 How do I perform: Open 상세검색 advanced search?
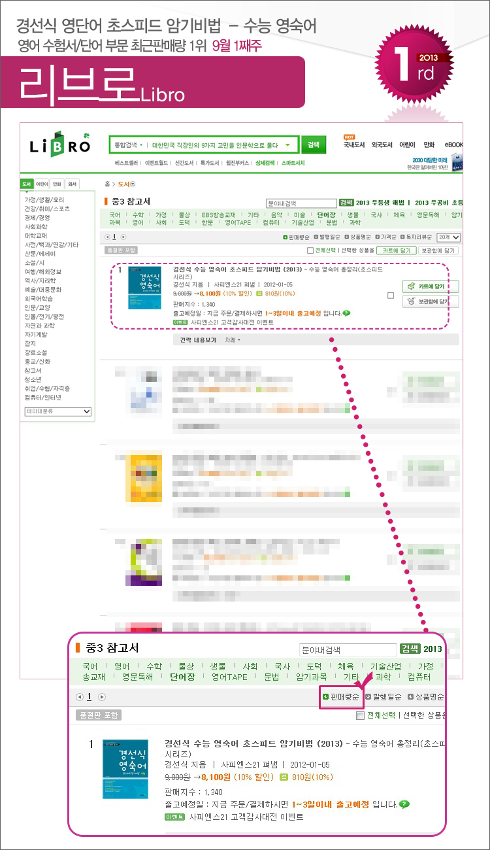pyautogui.click(x=266, y=162)
